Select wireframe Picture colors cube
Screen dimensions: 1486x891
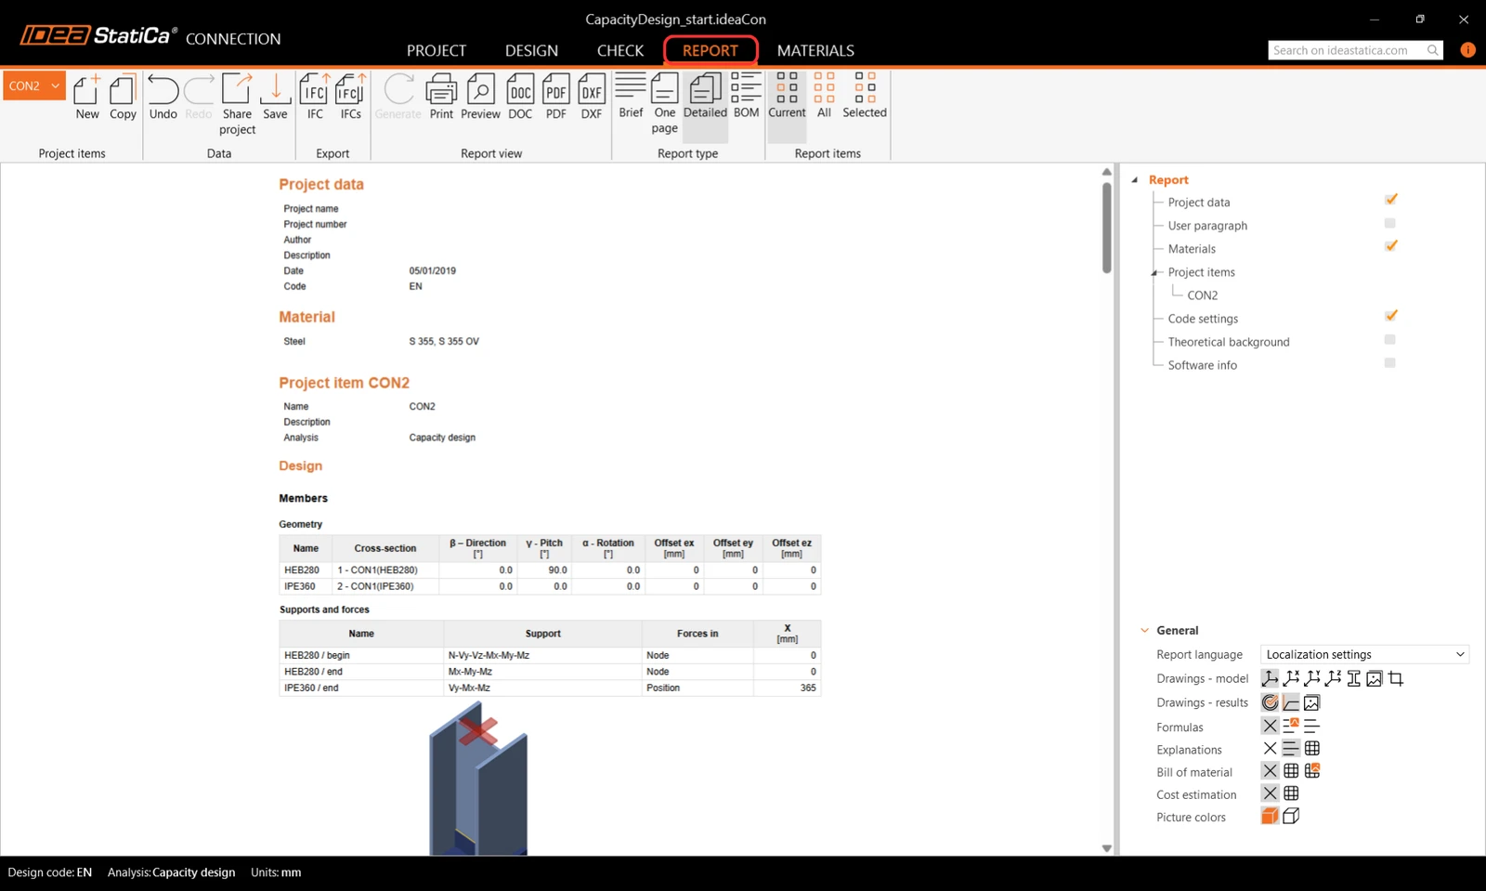click(1291, 816)
